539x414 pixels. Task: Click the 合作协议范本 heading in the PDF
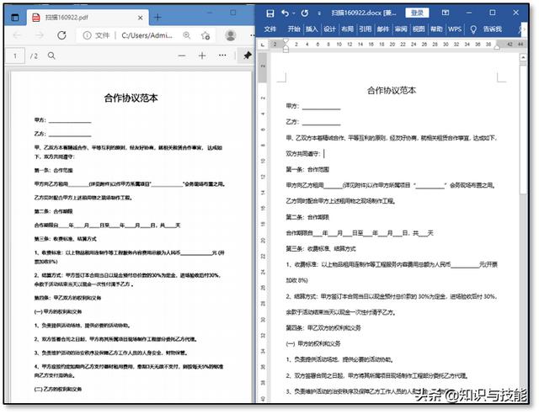[x=131, y=98]
